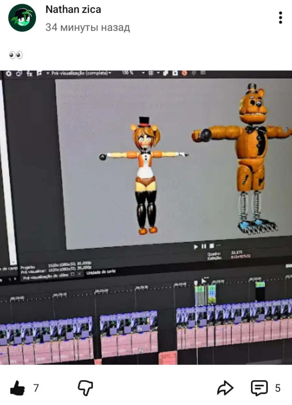Open the full post image
The image size is (292, 405).
(x=146, y=217)
